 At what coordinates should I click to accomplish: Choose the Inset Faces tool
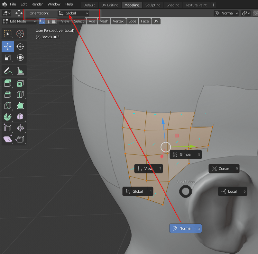tap(20, 83)
